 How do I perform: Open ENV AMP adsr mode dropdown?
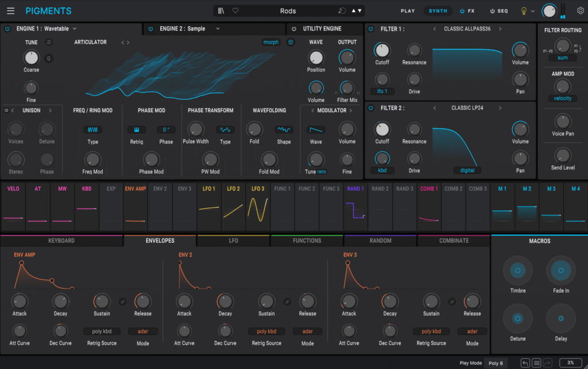(142, 332)
